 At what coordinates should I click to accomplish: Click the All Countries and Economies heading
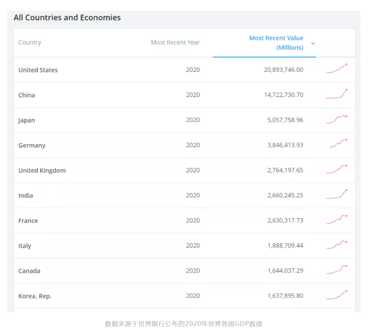coord(67,18)
